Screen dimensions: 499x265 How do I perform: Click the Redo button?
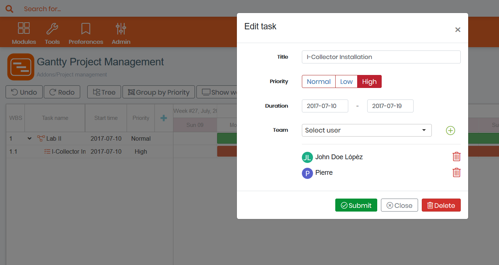click(62, 92)
